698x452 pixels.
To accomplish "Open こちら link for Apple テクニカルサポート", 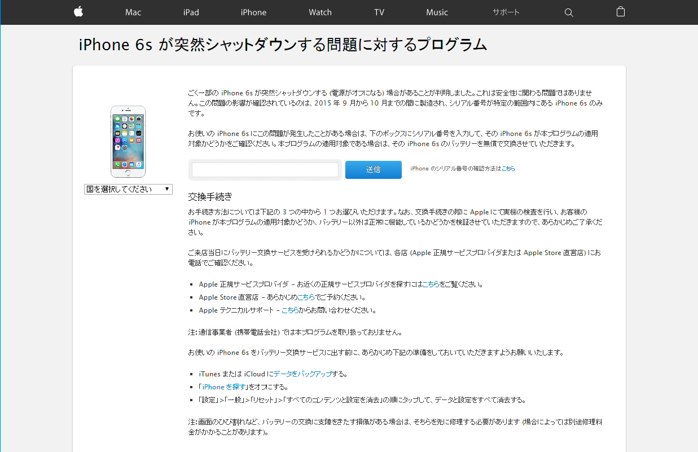I will (x=290, y=310).
